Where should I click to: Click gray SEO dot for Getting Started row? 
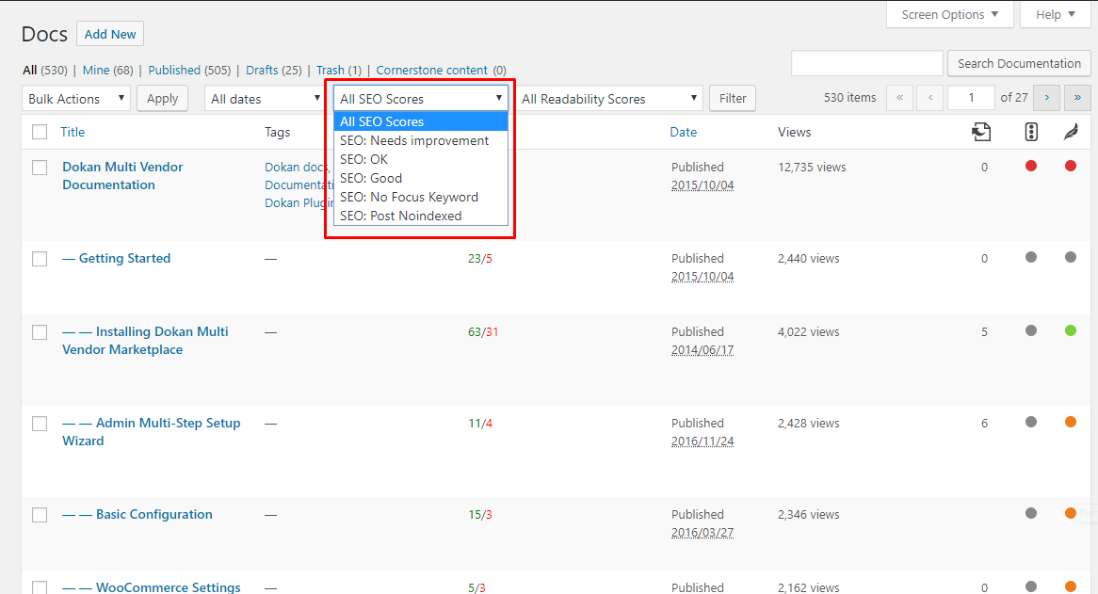tap(1031, 257)
